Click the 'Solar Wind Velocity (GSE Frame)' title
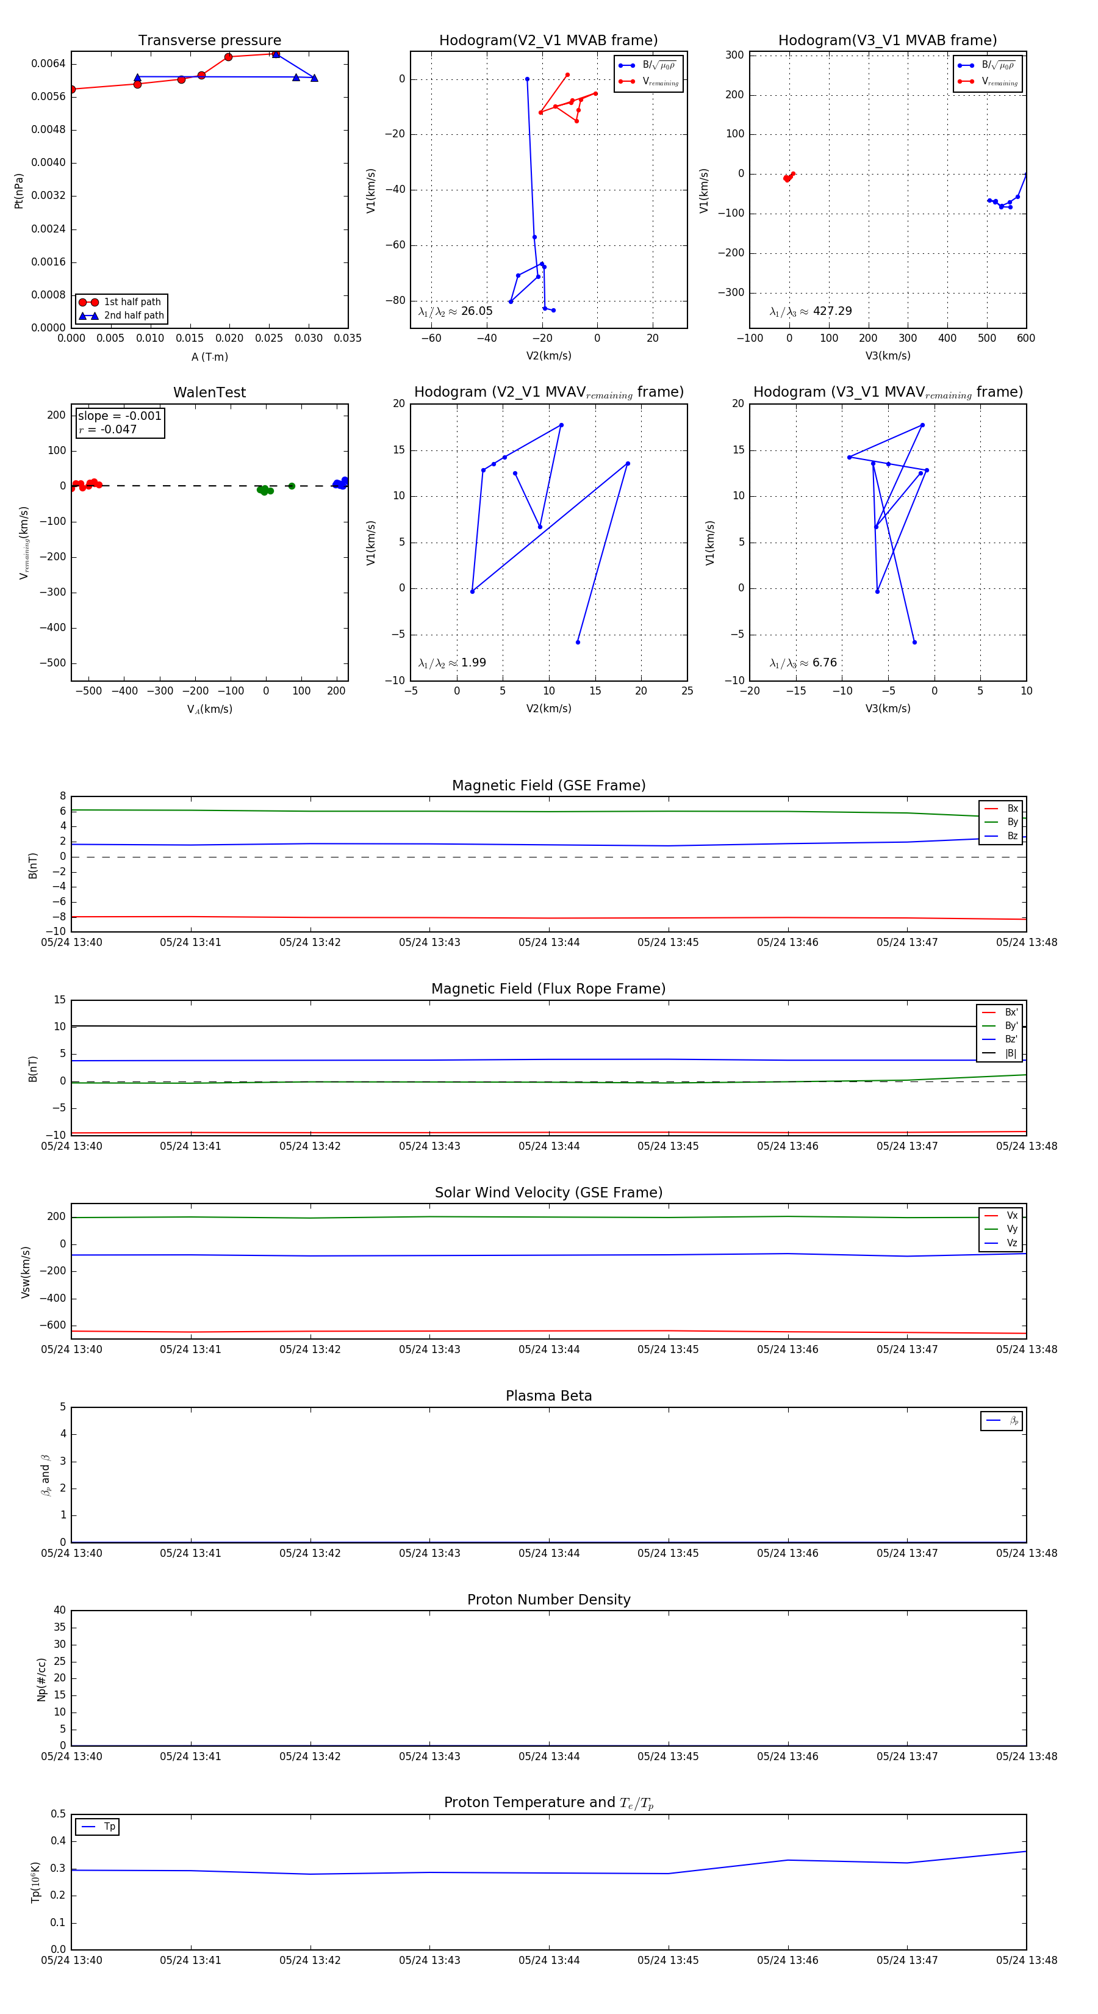 point(548,1193)
